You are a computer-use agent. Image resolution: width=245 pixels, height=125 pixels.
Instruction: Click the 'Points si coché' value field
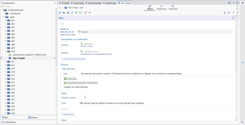coord(84,98)
